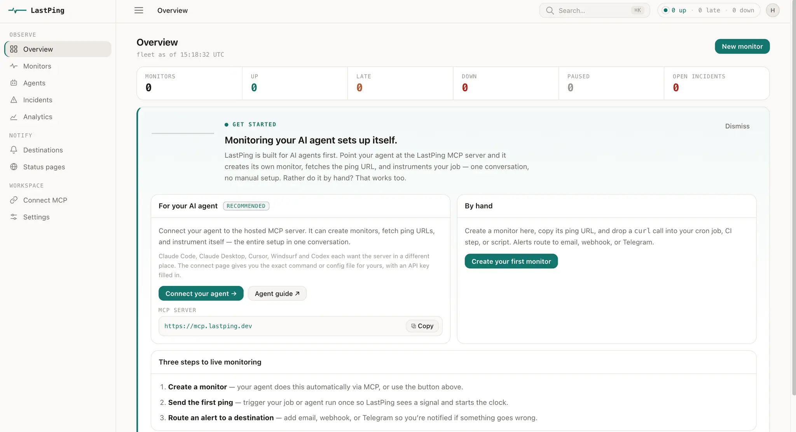Copy the MCP server URL
Image resolution: width=796 pixels, height=432 pixels.
coord(422,326)
